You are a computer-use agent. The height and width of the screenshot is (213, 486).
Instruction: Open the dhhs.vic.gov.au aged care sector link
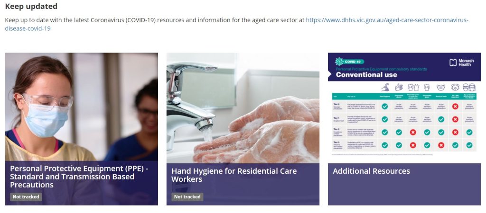(236, 24)
